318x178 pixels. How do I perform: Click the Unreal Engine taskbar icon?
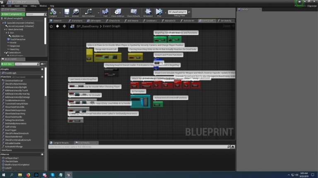[x=69, y=175]
